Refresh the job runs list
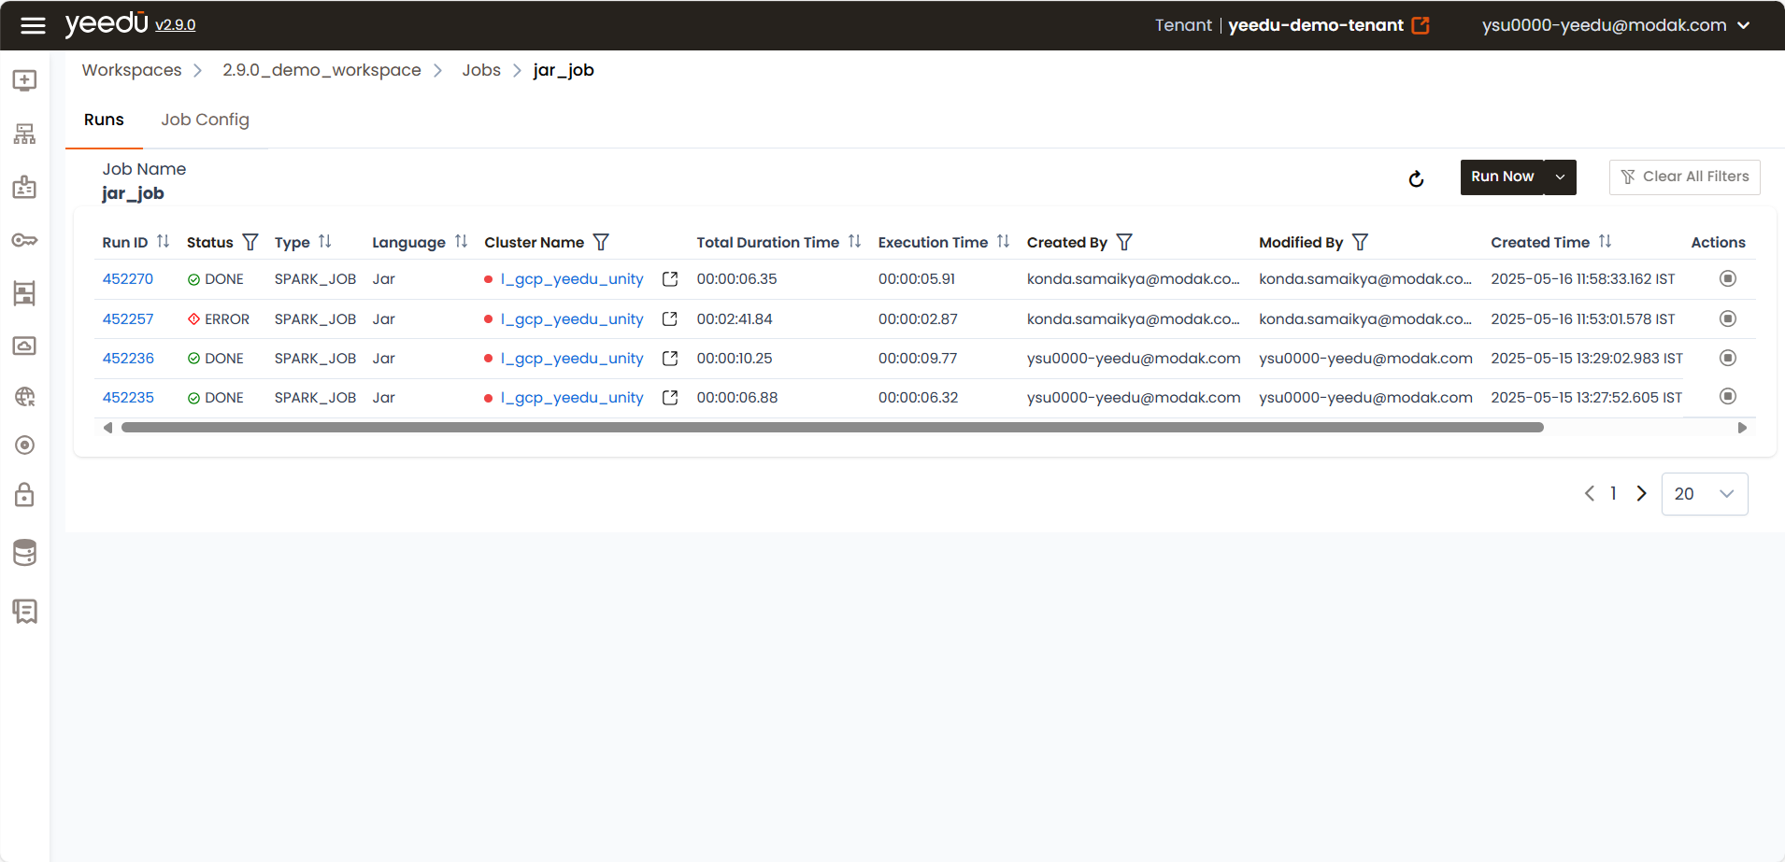 click(1417, 178)
